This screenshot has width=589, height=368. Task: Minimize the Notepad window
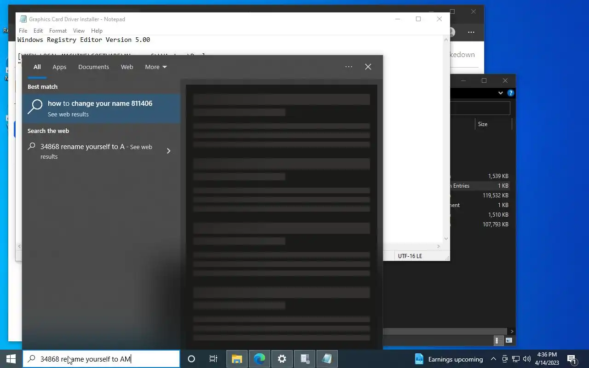(x=398, y=19)
